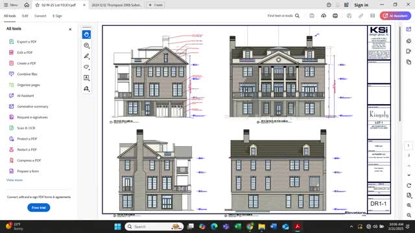Screen dimensions: 415x233
Task: Select the add text box tool
Action: click(x=86, y=78)
